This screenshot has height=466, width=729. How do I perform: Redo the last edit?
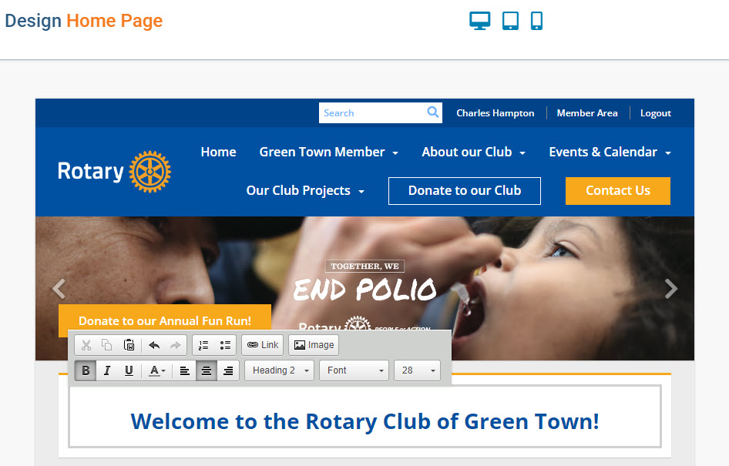coord(175,345)
